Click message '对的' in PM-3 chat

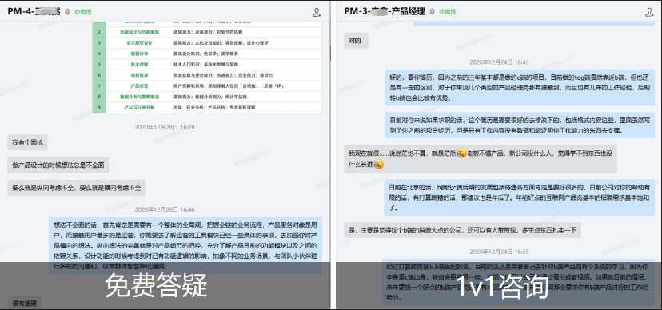(x=356, y=41)
